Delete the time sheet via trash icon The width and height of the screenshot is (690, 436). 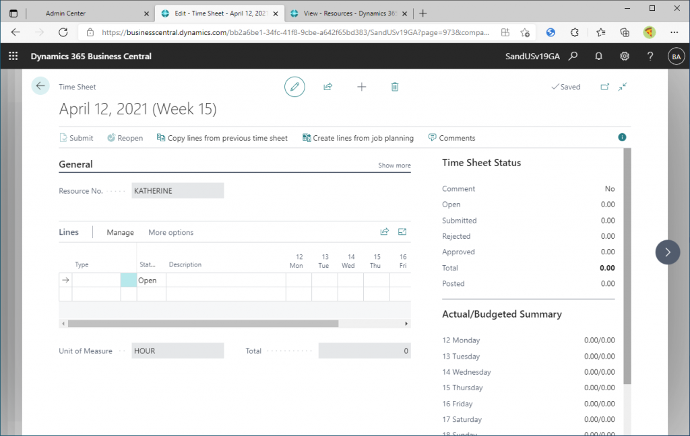[x=395, y=87]
